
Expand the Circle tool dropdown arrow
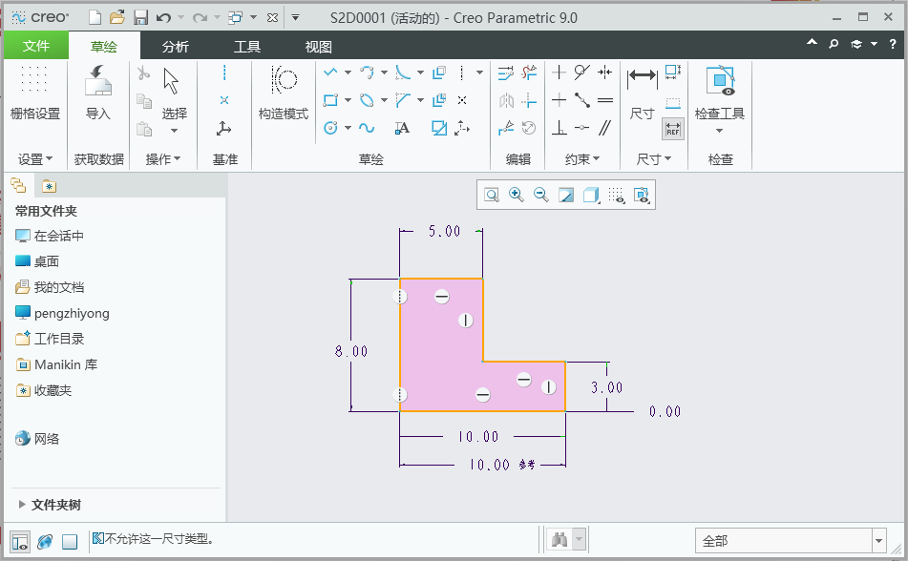(348, 128)
